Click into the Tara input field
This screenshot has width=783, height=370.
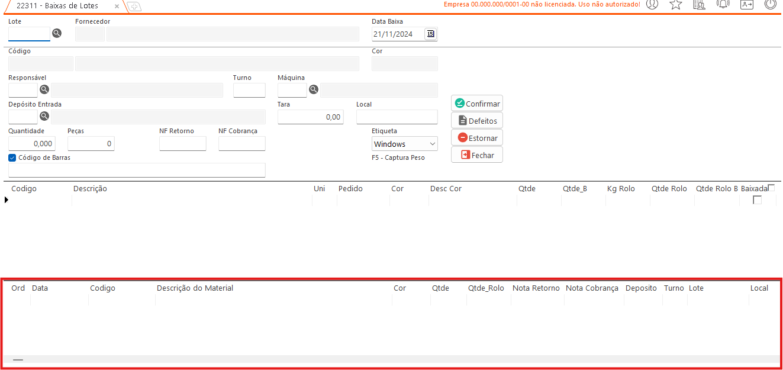tap(310, 117)
